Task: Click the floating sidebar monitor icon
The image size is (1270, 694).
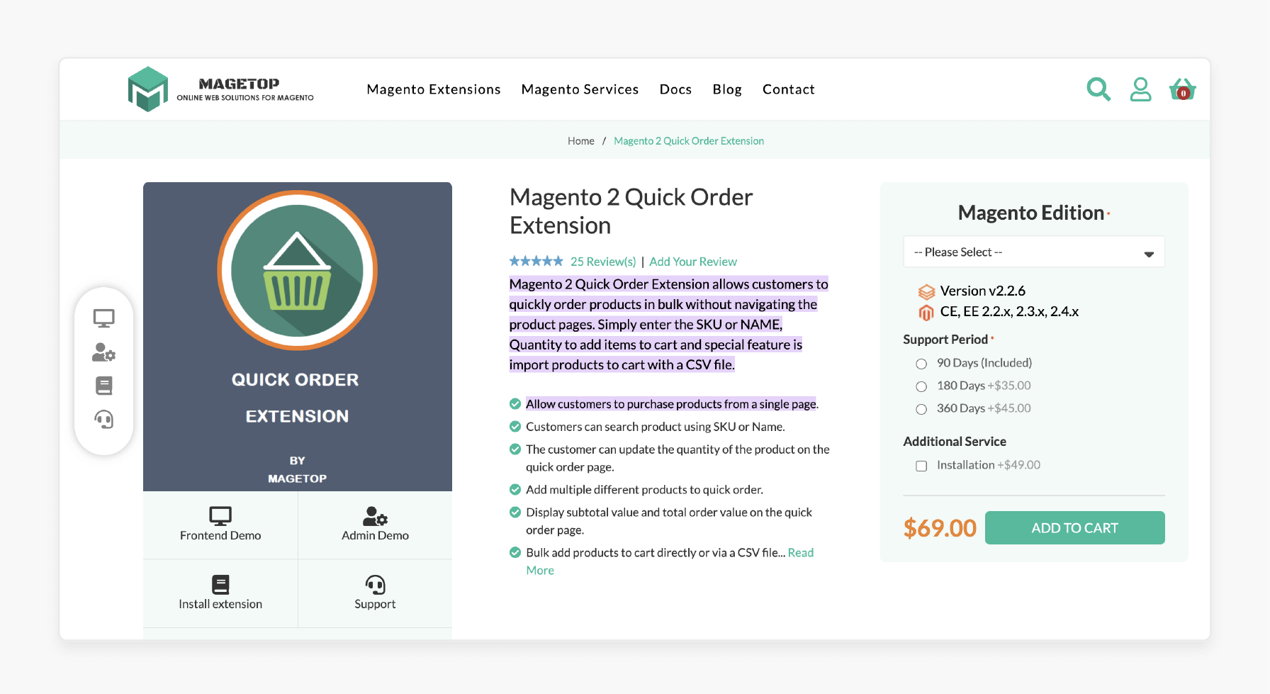Action: [104, 318]
